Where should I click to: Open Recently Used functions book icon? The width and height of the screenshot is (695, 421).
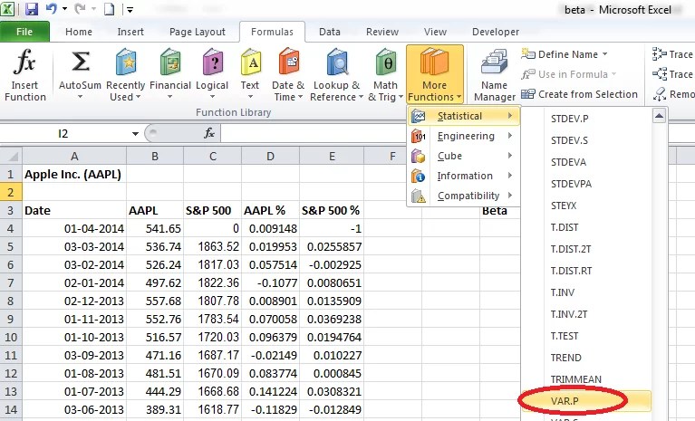[x=126, y=62]
